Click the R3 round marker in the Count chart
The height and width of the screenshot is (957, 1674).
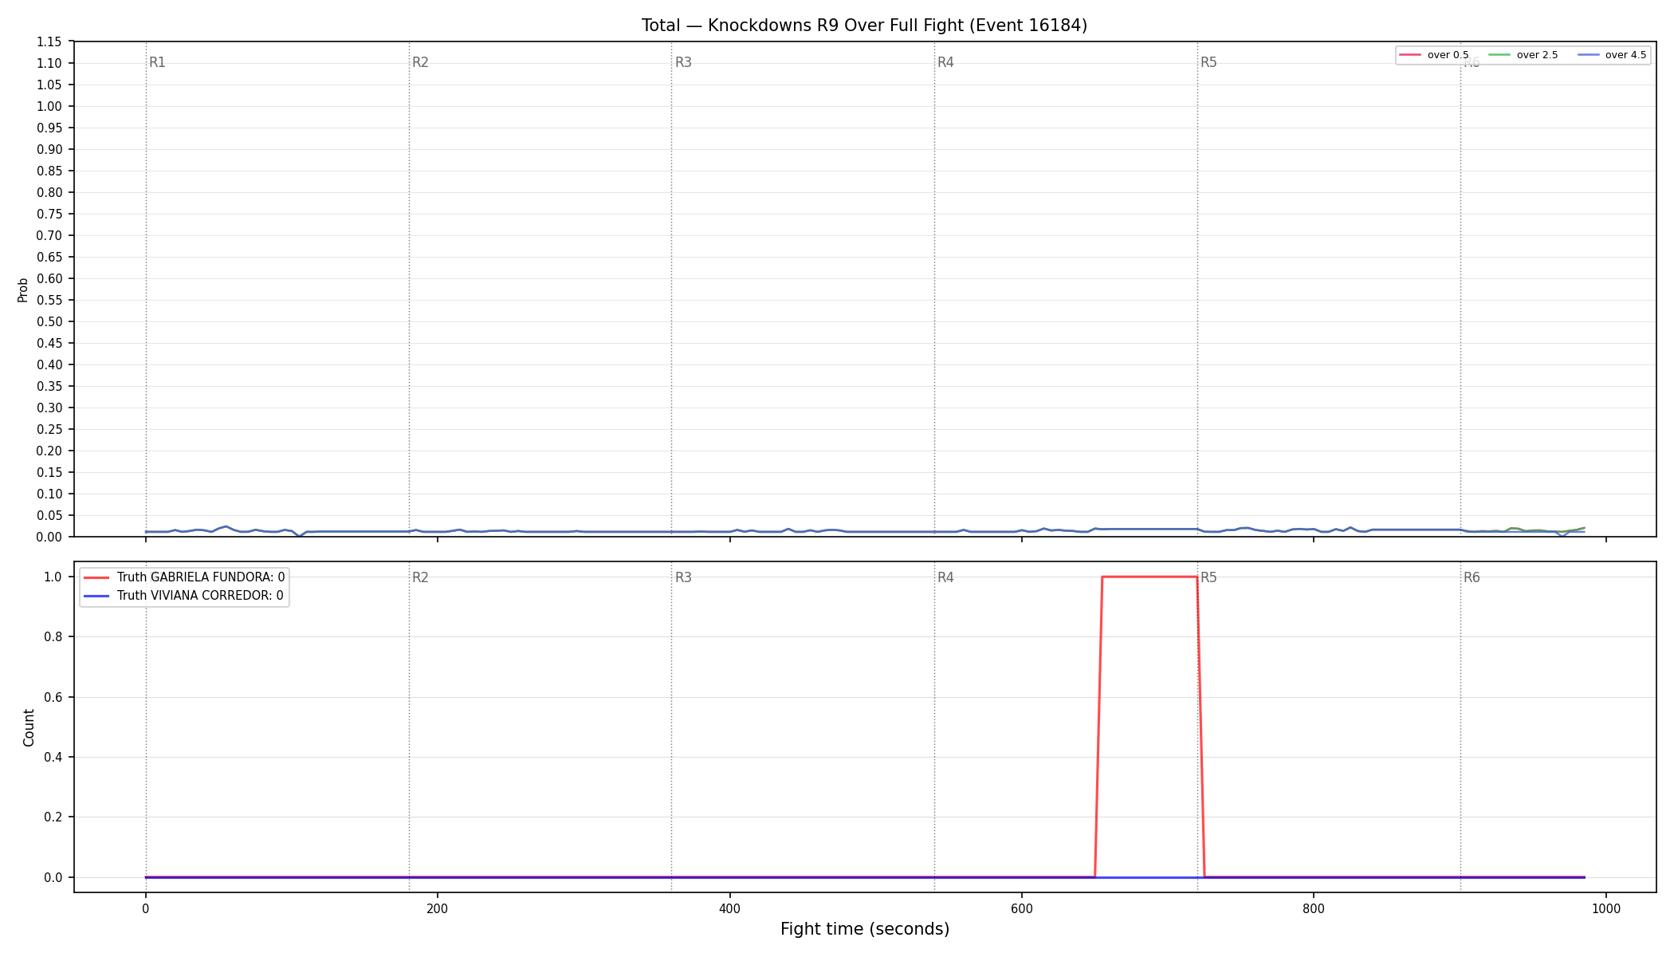tap(683, 578)
